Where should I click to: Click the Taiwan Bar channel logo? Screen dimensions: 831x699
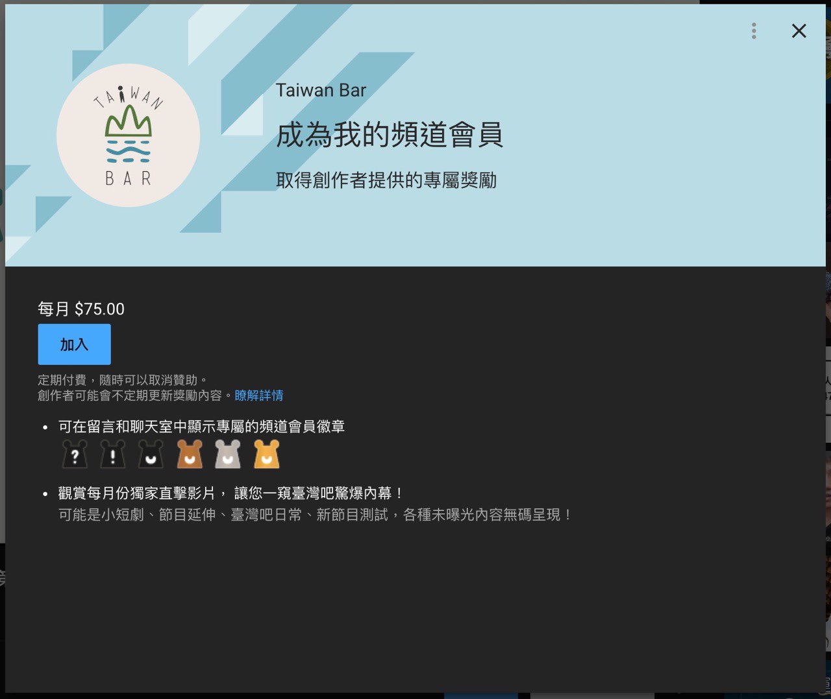[128, 136]
